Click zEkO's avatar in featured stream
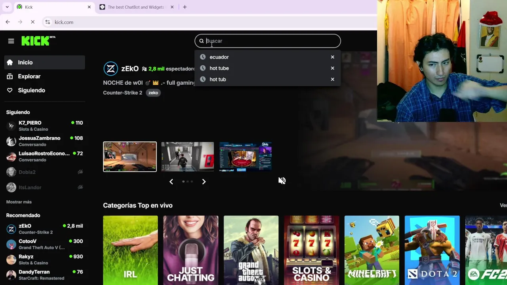Image resolution: width=507 pixels, height=285 pixels. [x=111, y=68]
